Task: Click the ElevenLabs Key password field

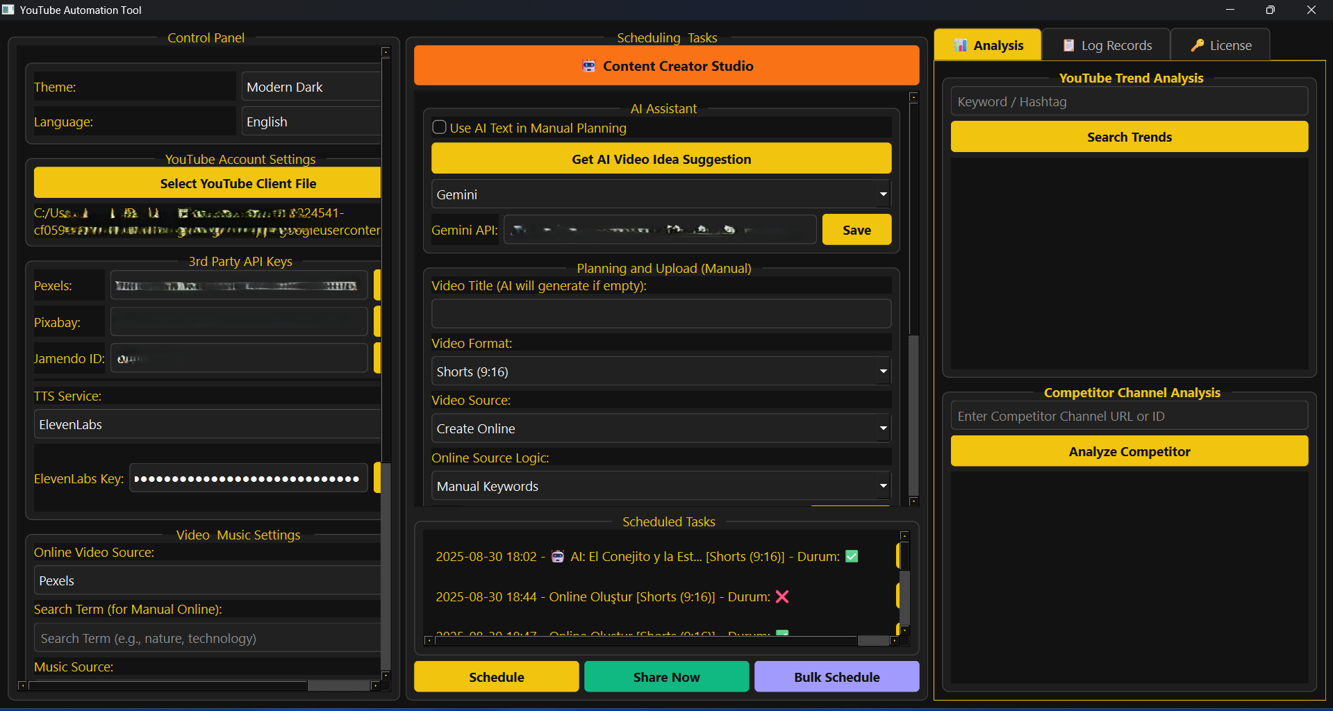Action: click(x=249, y=478)
